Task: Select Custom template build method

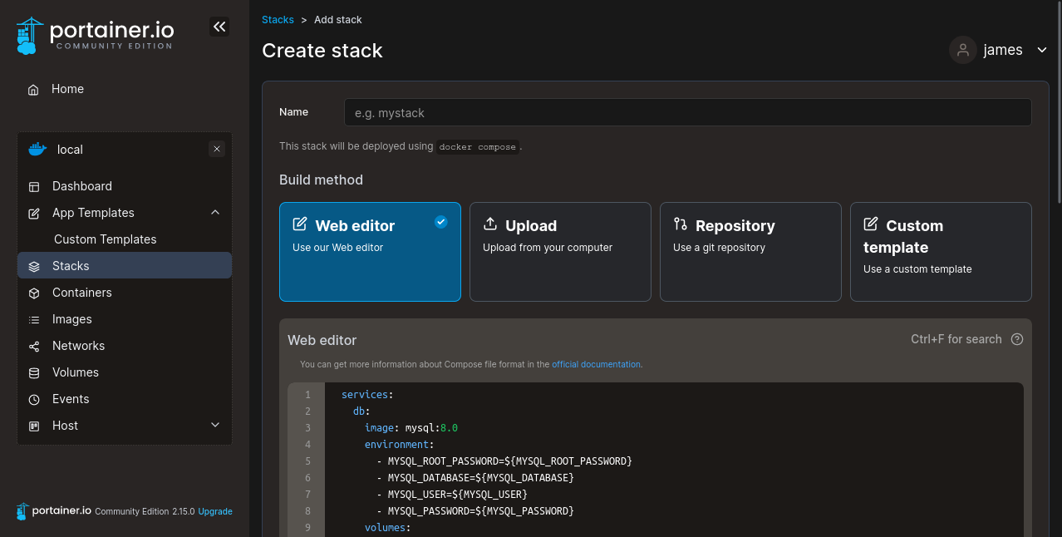Action: pos(941,251)
